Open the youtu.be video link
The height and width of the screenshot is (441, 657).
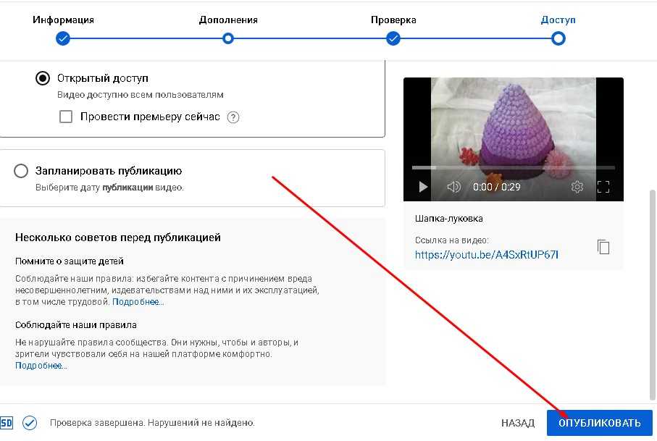(486, 254)
